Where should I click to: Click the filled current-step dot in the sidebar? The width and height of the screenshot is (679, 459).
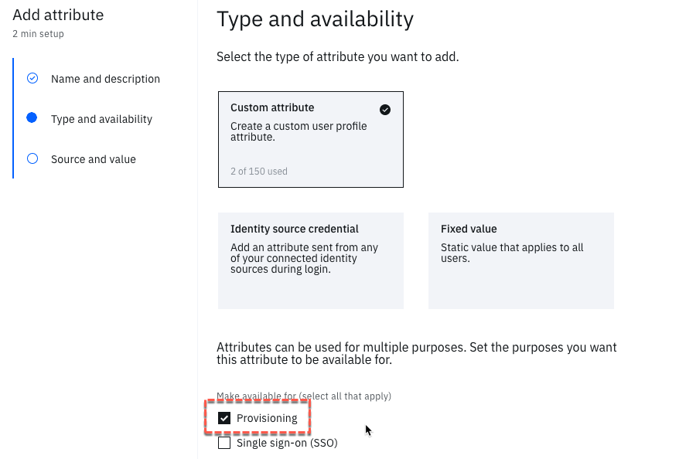point(32,118)
